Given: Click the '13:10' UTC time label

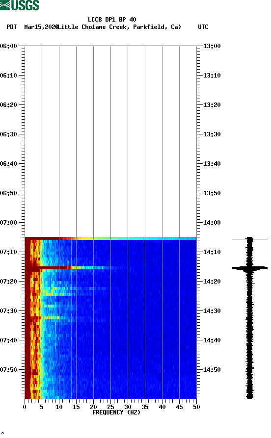Looking at the screenshot, I should (x=212, y=76).
